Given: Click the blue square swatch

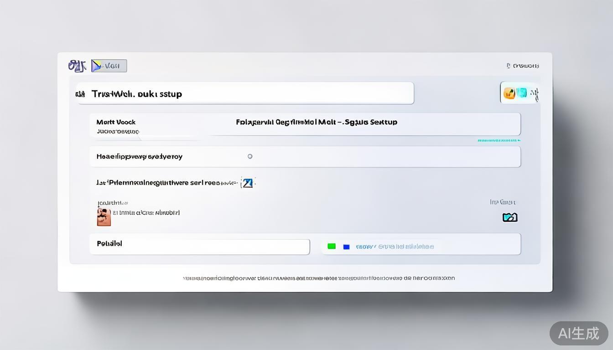Looking at the screenshot, I should [346, 247].
